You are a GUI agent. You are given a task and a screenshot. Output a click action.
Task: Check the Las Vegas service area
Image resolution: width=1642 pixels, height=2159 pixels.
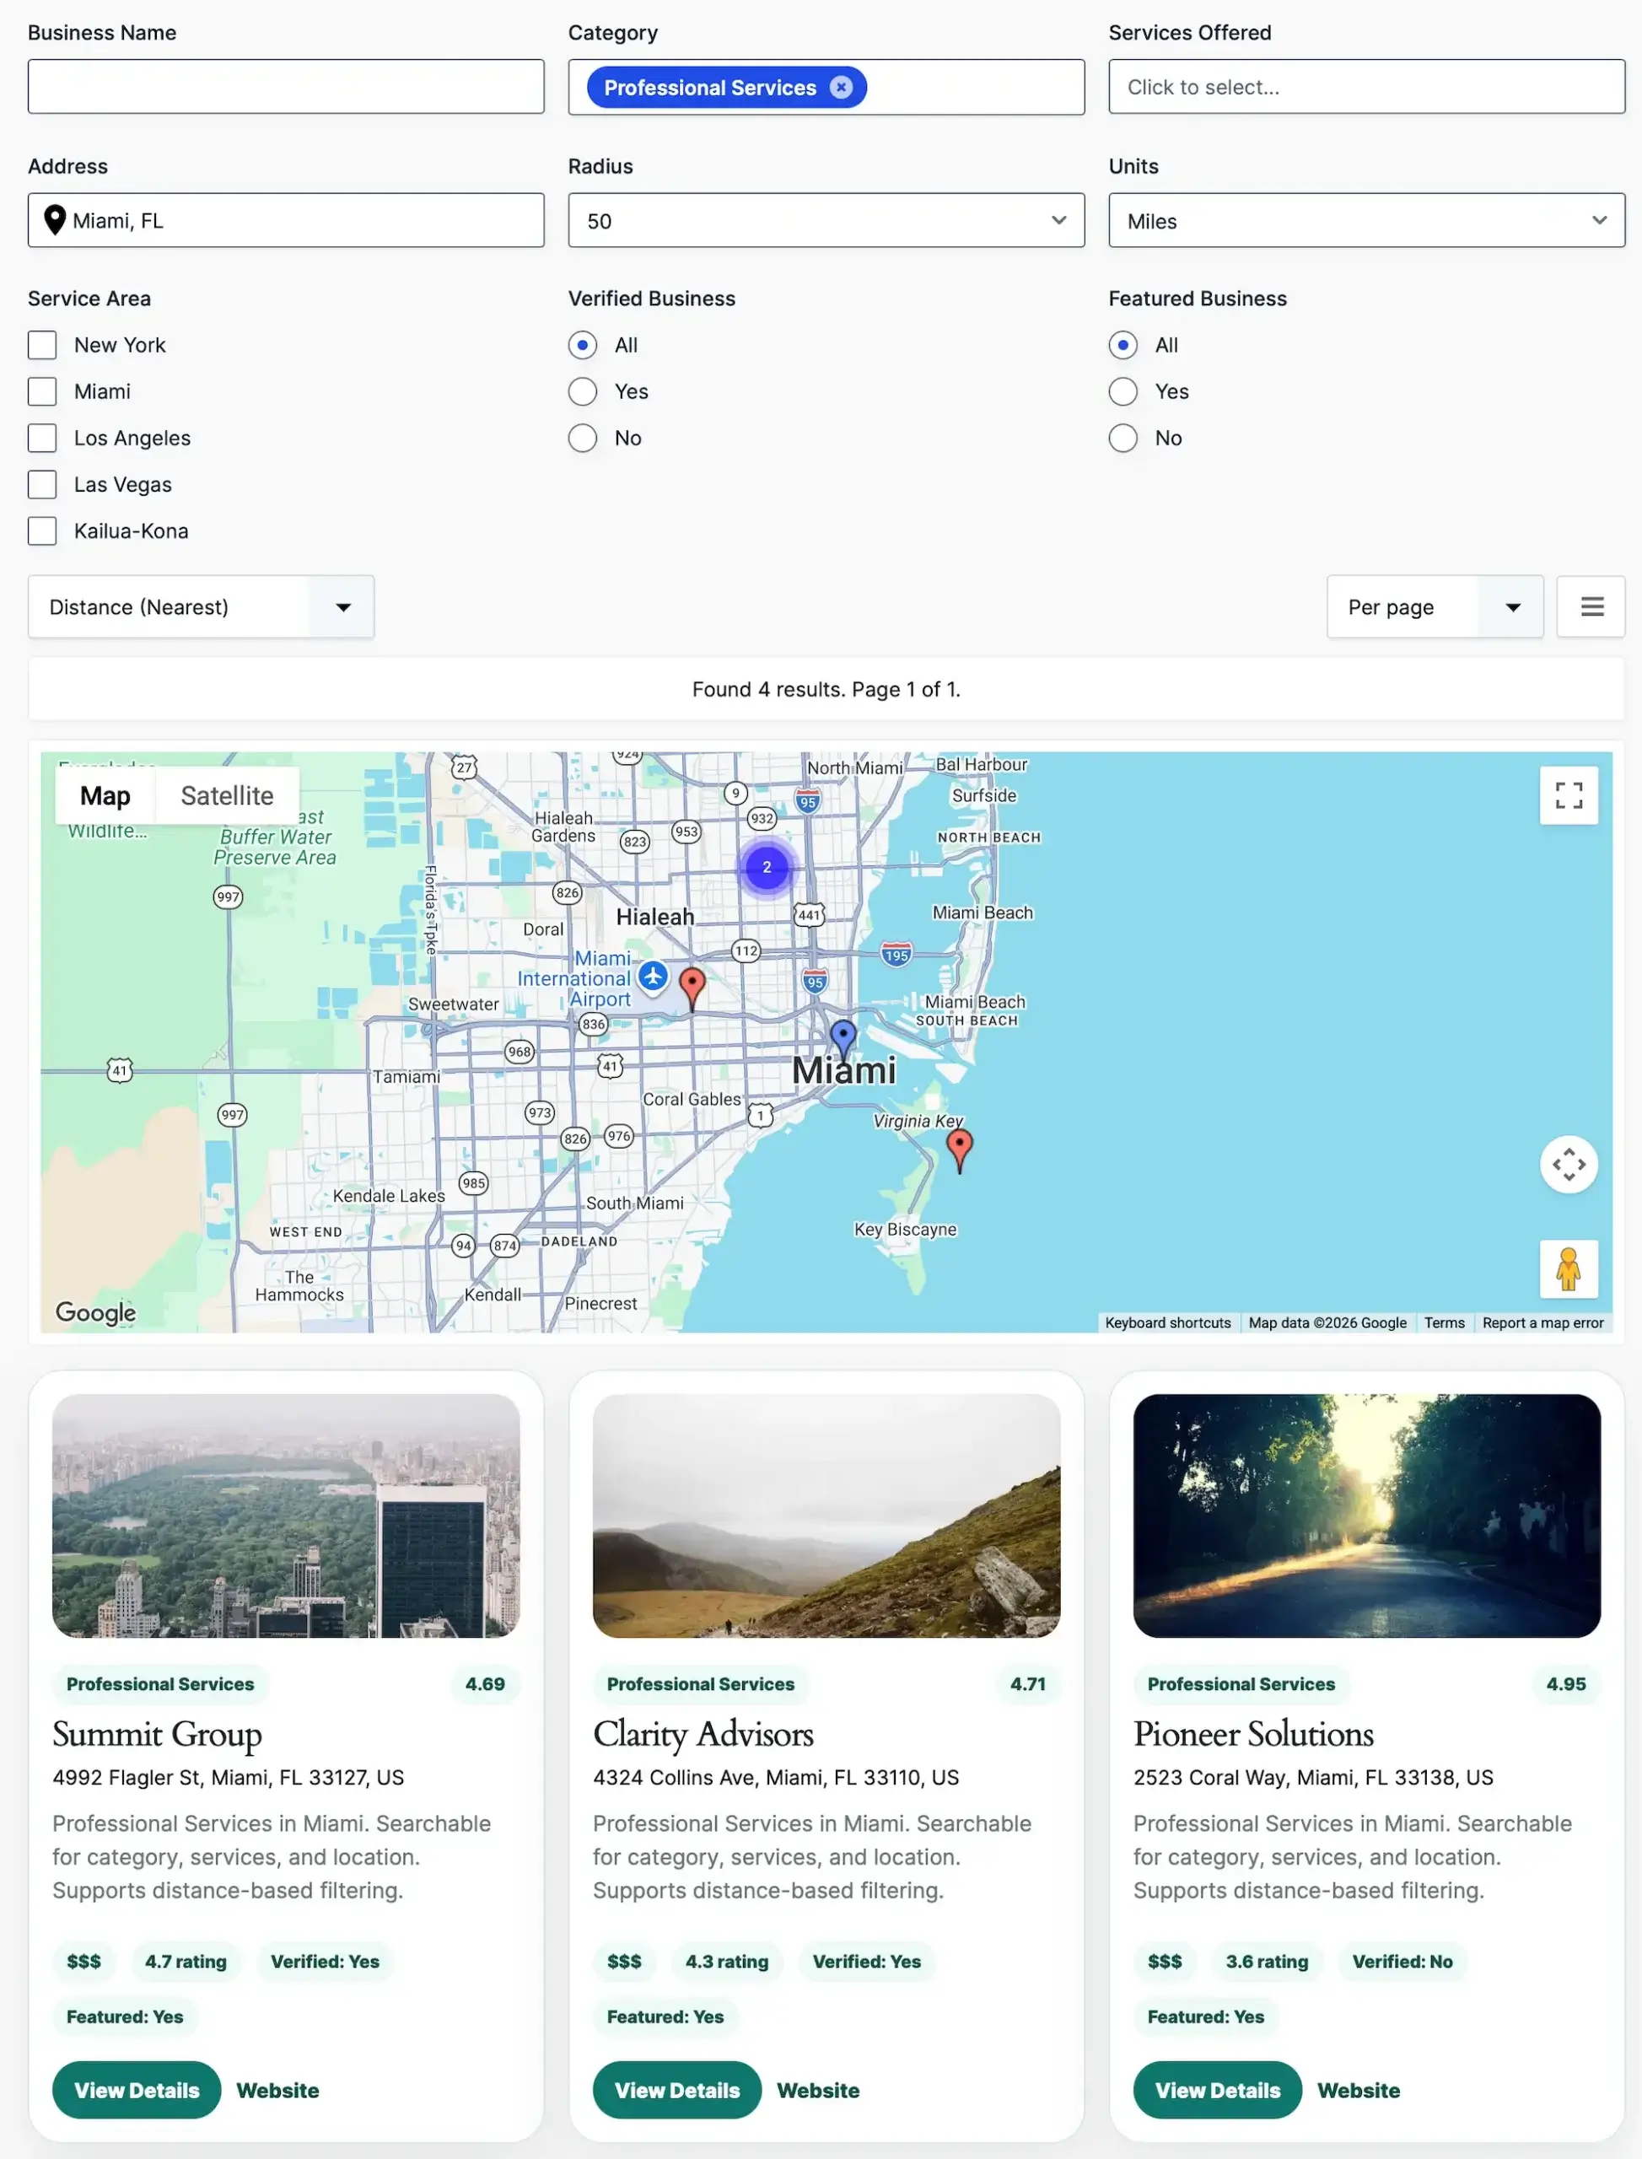pos(42,485)
